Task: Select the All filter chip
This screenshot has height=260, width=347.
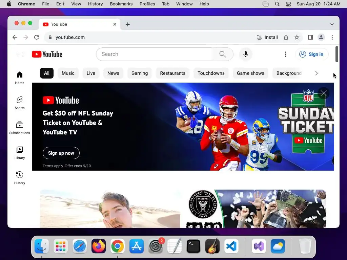Action: 47,73
